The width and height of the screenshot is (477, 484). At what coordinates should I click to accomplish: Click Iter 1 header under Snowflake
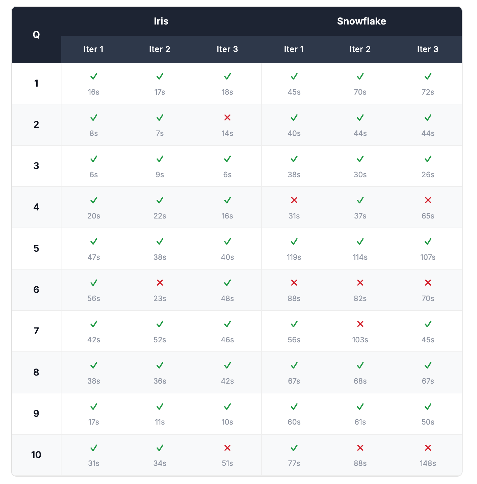pyautogui.click(x=294, y=49)
